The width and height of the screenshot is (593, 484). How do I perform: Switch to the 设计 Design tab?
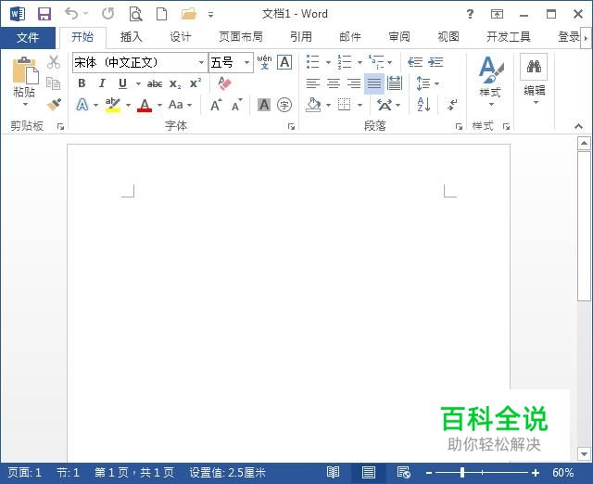coord(181,37)
